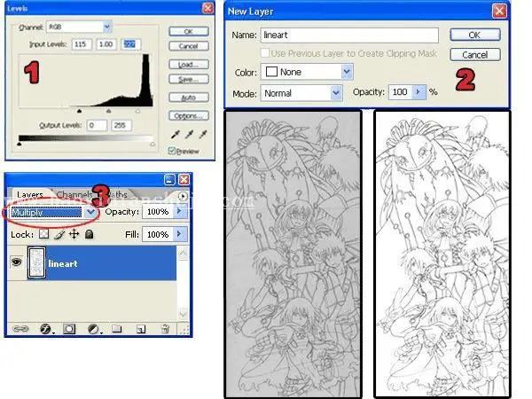Open the Multiply blend mode dropdown
The width and height of the screenshot is (532, 399).
point(90,213)
